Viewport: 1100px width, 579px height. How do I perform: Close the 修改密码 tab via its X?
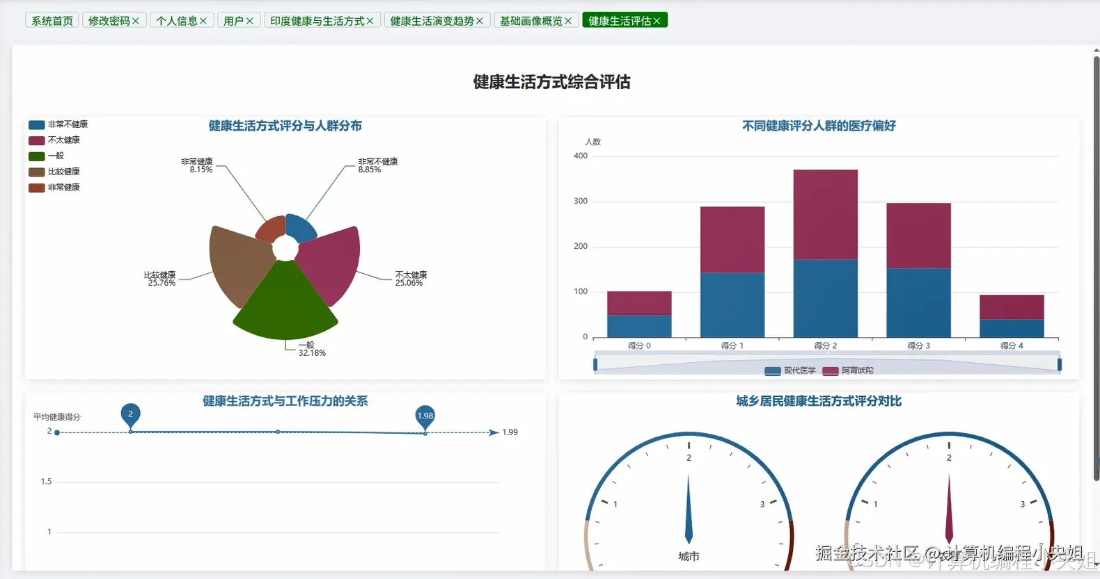click(136, 21)
